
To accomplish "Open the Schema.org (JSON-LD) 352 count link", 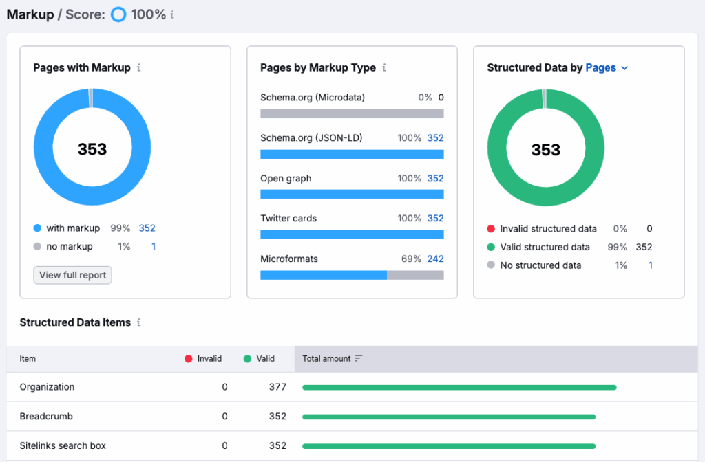I will [435, 137].
